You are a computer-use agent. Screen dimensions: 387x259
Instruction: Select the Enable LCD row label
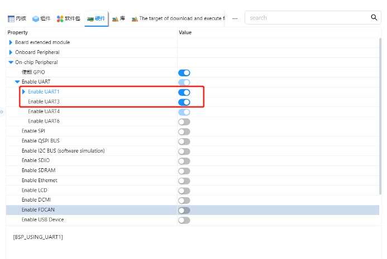(34, 190)
